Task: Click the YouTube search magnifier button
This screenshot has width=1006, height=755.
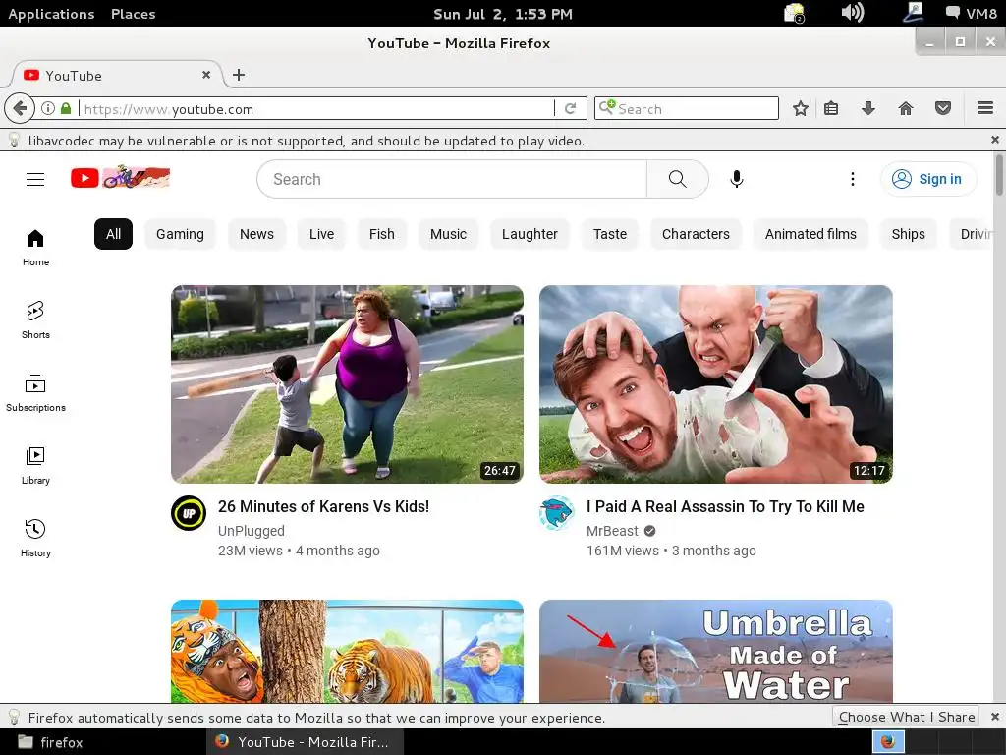Action: point(678,179)
